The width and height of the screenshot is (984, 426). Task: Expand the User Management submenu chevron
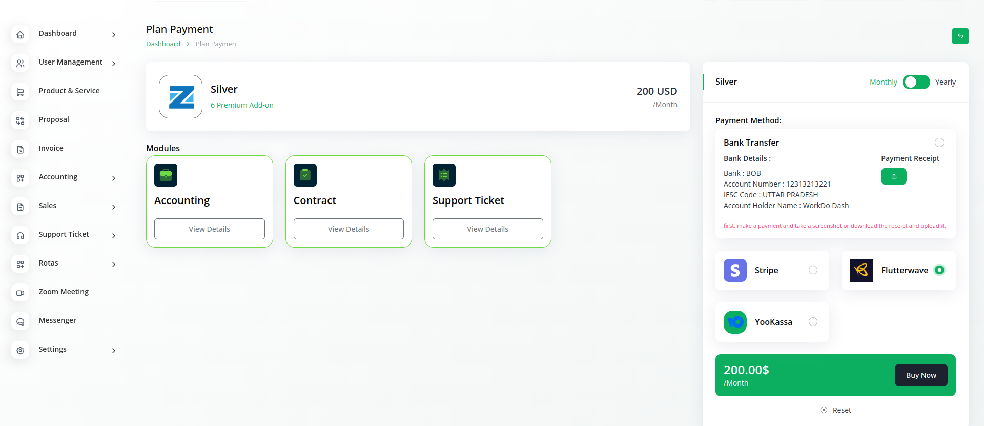(x=114, y=64)
